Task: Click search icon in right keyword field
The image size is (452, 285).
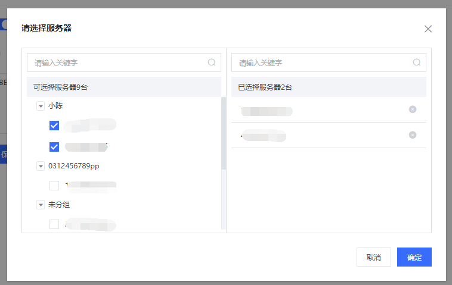Action: (x=417, y=62)
